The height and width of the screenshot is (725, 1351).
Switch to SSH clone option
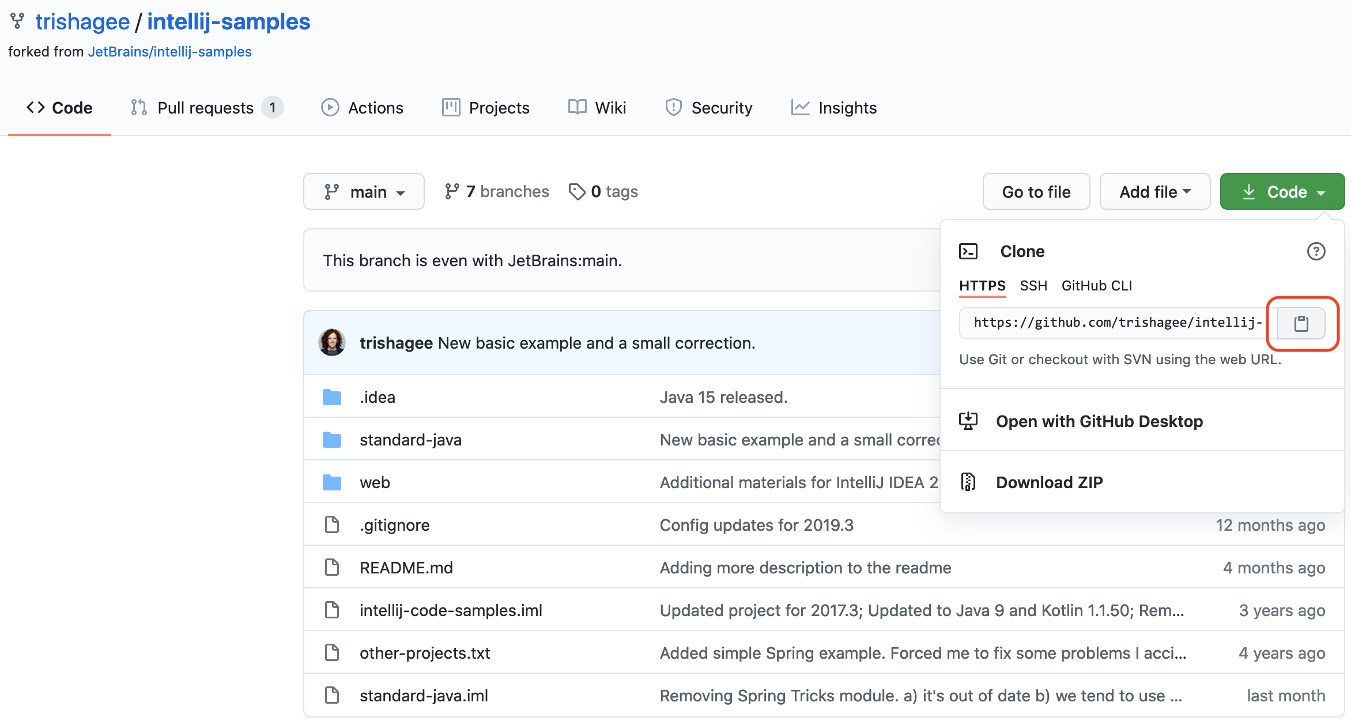[1032, 286]
